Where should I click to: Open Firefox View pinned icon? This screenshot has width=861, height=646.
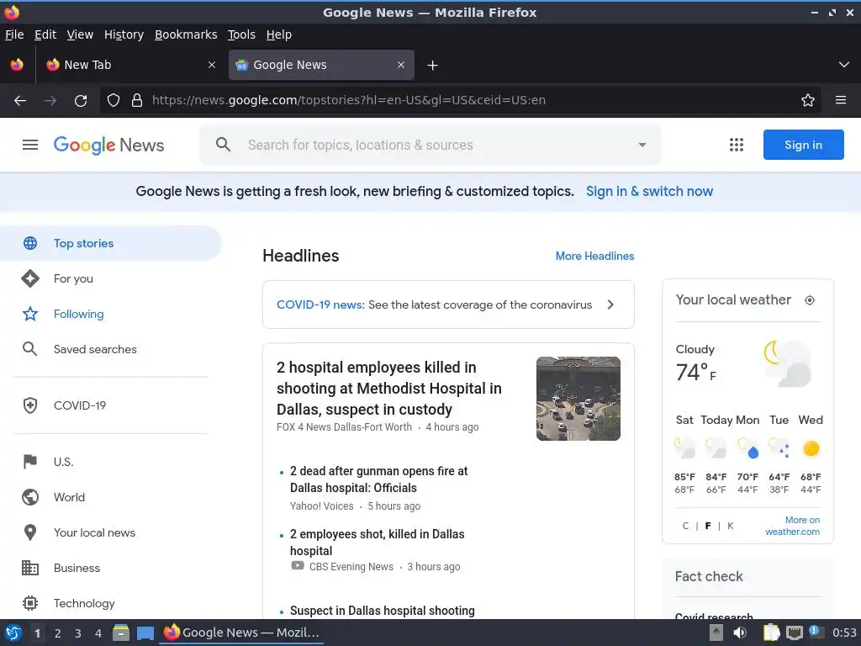[17, 65]
